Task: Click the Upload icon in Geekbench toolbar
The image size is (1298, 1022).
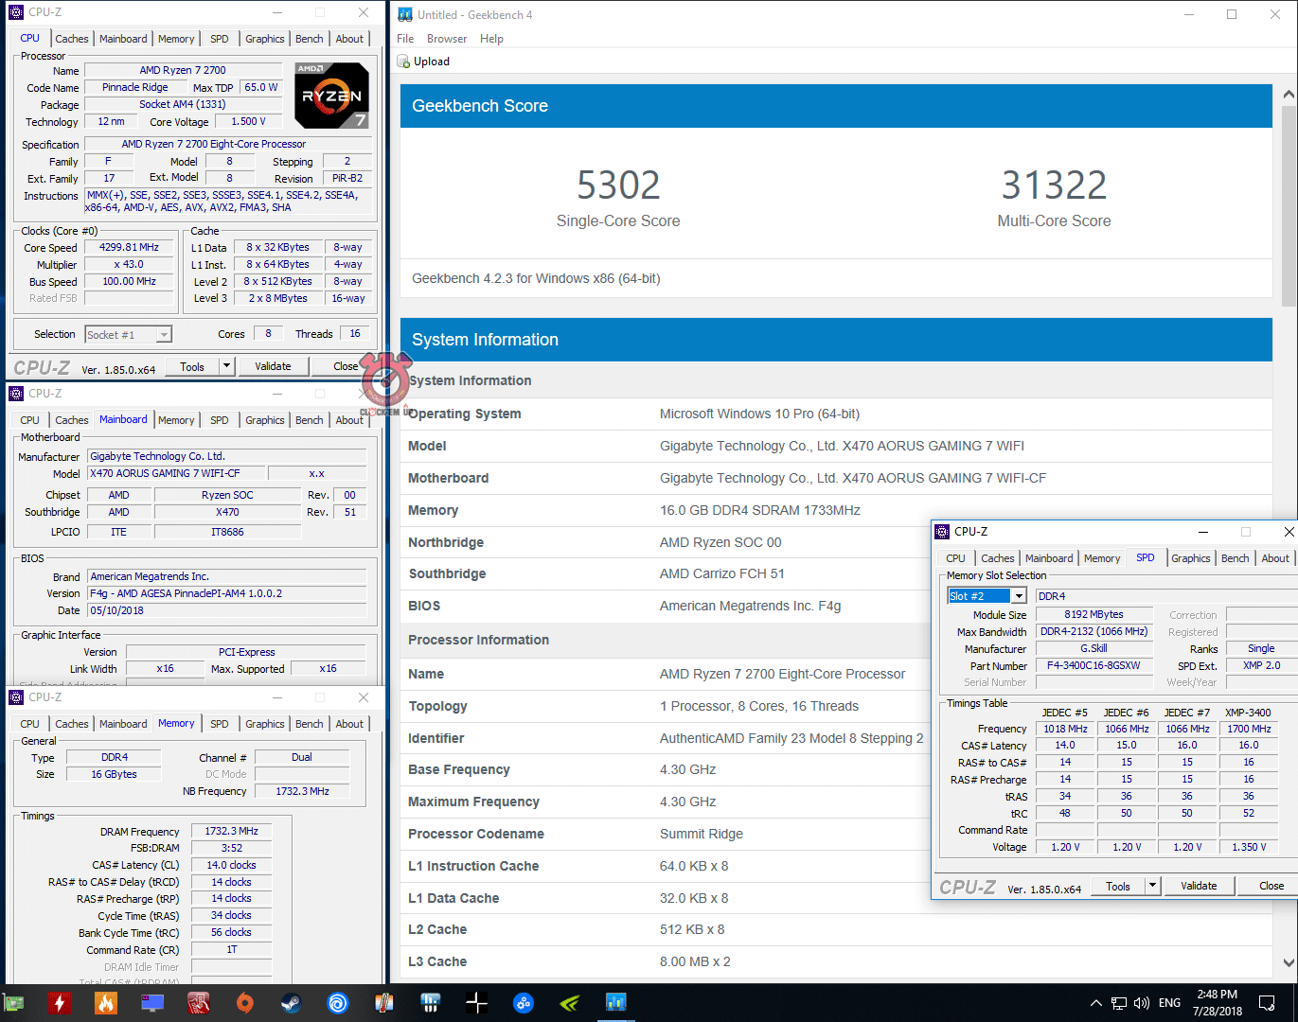Action: [x=404, y=62]
